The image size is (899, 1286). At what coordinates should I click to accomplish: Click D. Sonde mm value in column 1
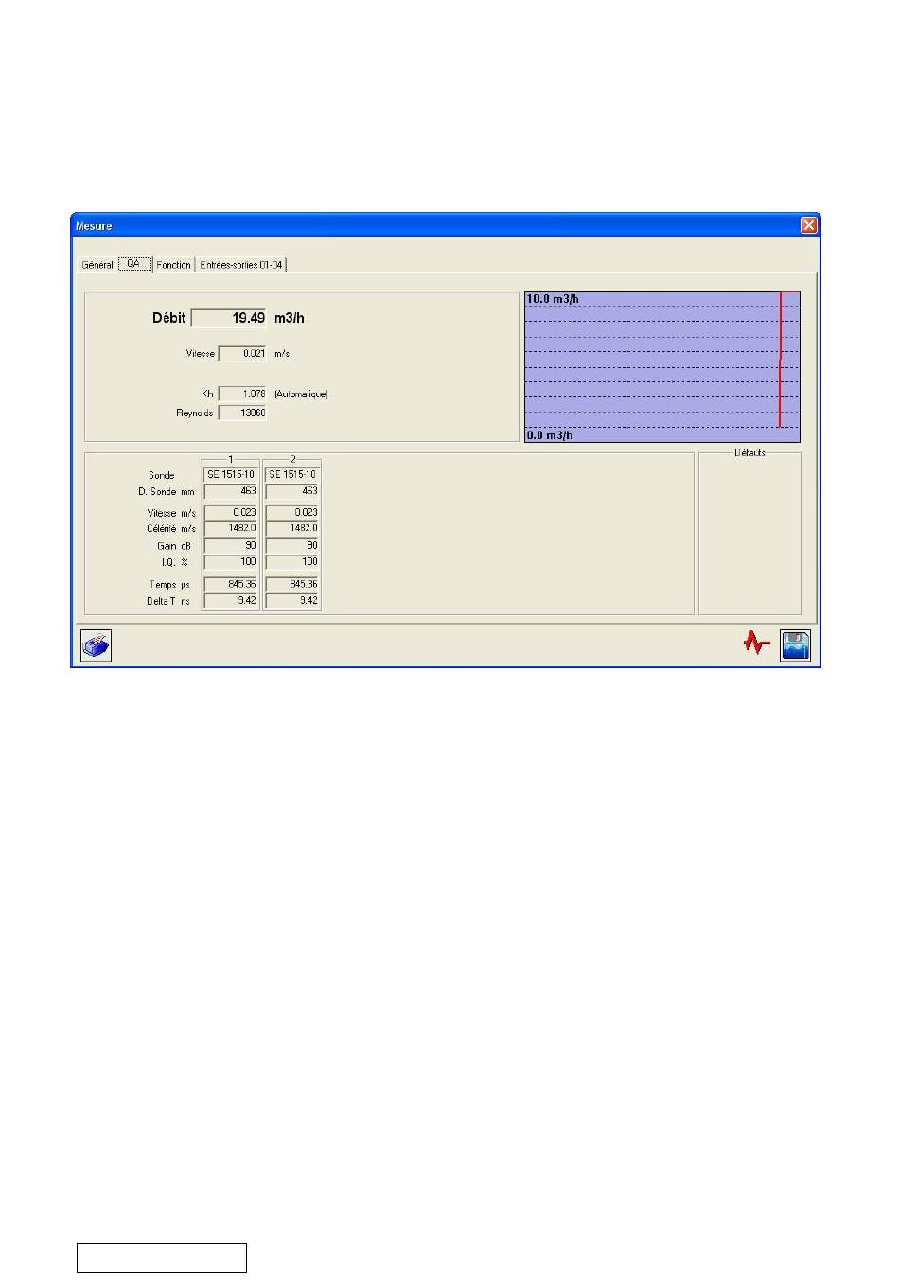[231, 491]
